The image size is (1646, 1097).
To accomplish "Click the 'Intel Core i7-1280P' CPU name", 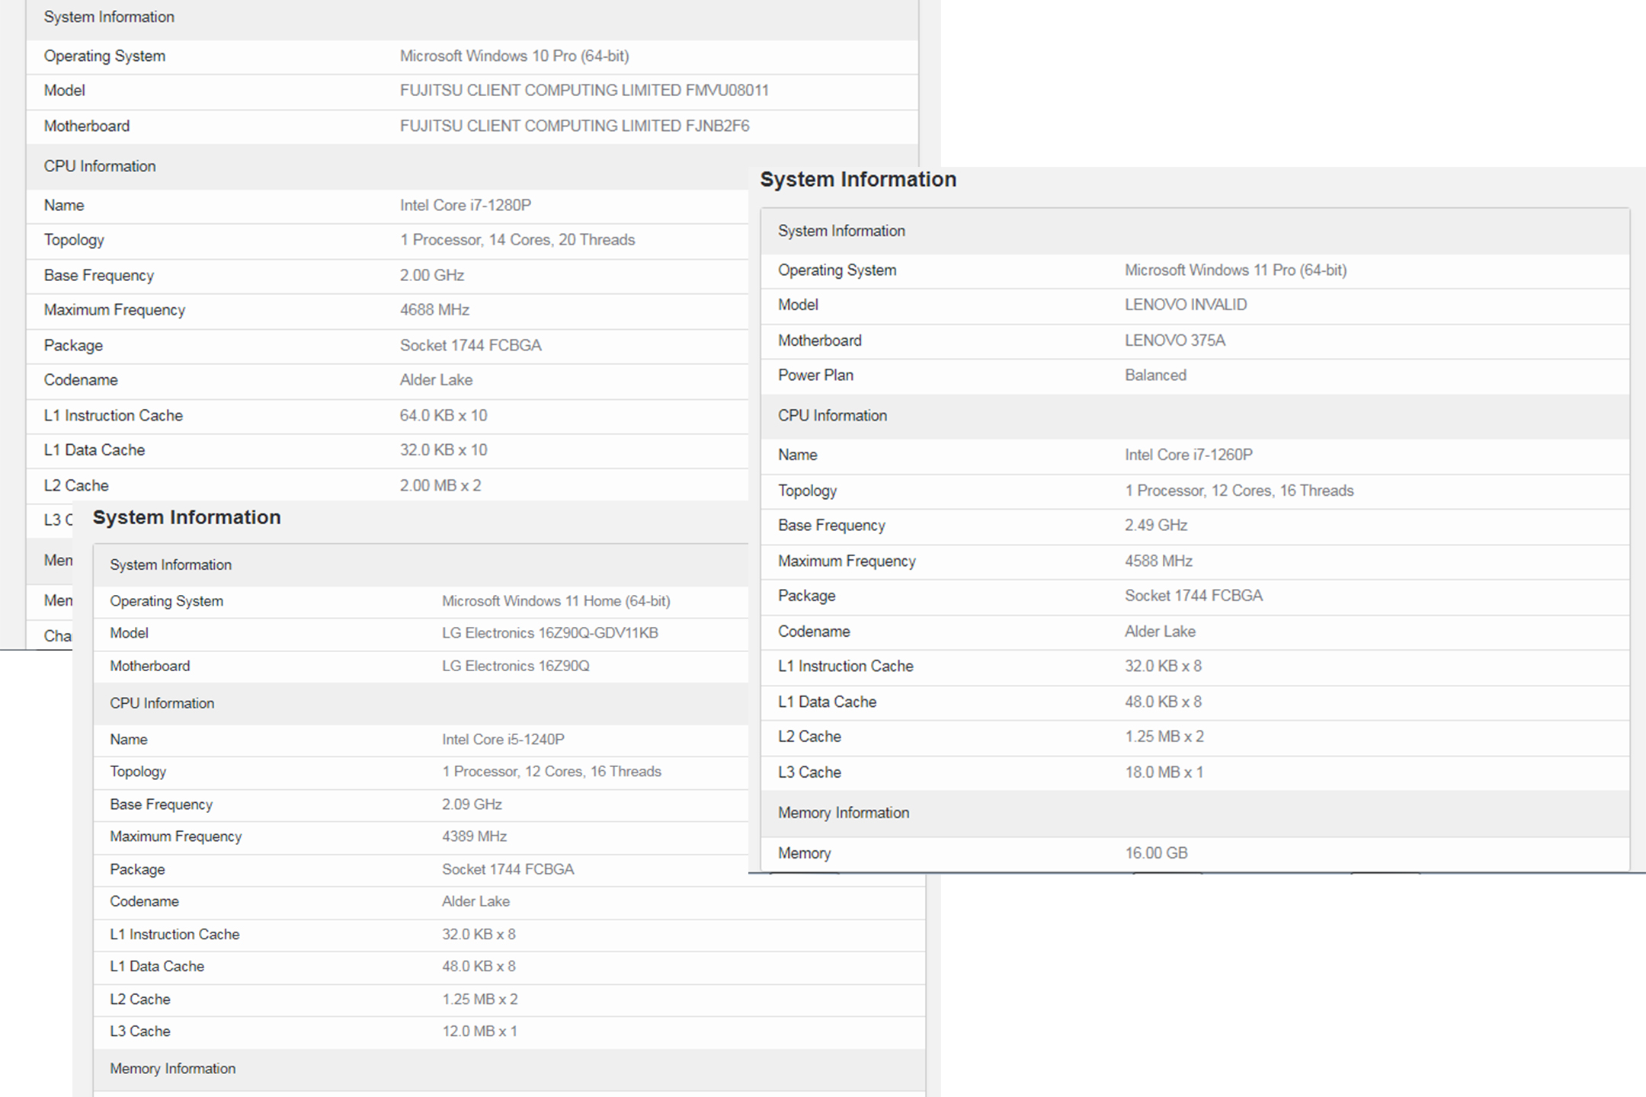I will tap(466, 206).
